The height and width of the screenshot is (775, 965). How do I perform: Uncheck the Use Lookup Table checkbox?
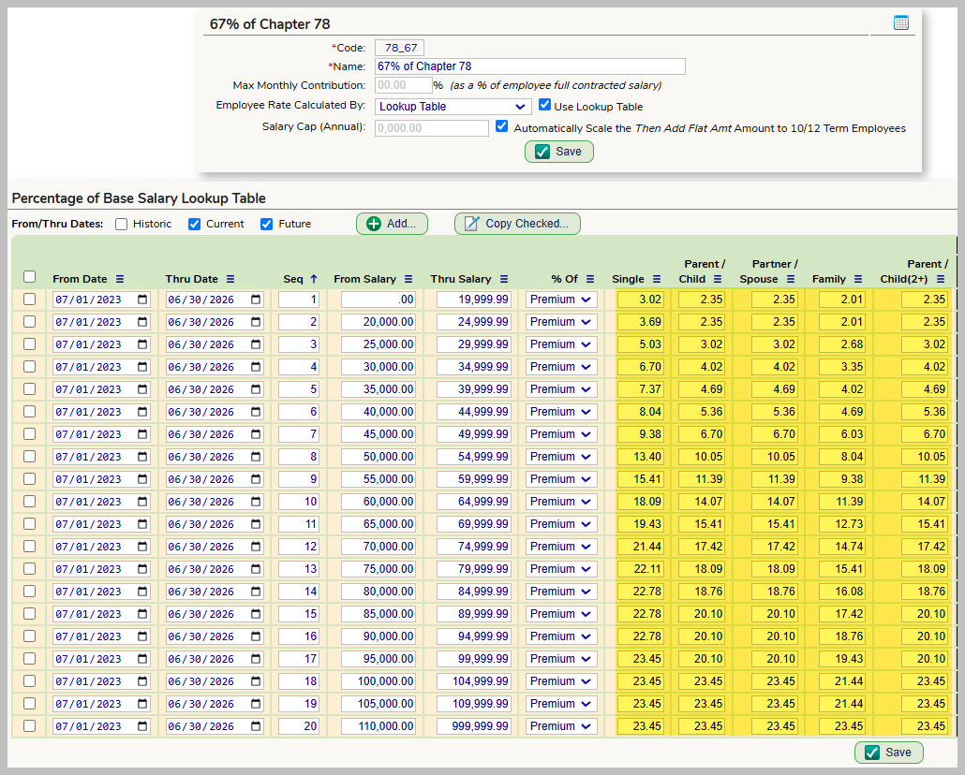(x=544, y=106)
